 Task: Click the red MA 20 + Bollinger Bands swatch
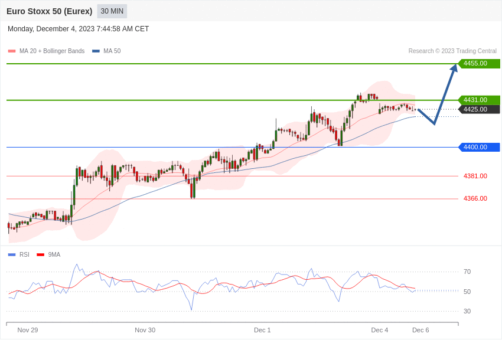click(12, 51)
